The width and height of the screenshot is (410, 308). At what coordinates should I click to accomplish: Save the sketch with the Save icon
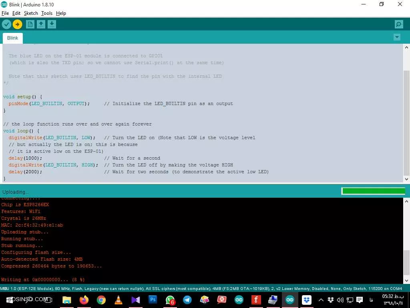coord(52,24)
